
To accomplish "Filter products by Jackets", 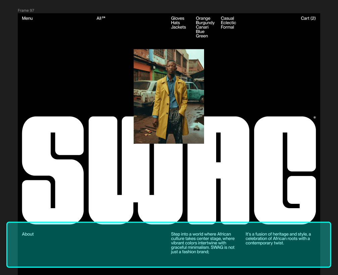I will 179,27.
